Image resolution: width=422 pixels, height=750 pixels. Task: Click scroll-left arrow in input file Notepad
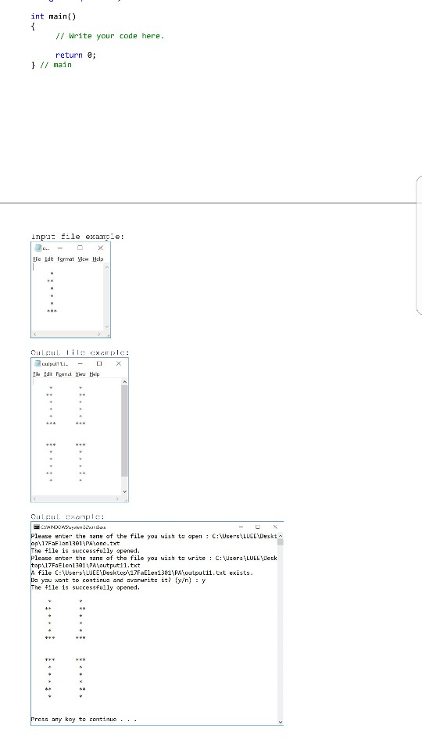34,334
